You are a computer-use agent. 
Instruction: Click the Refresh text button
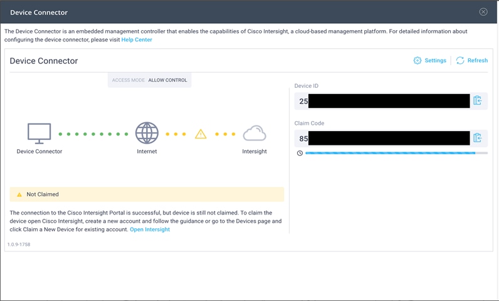477,60
